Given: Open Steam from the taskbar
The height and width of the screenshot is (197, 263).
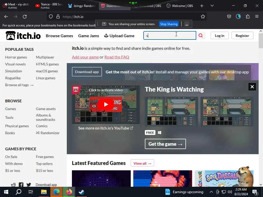Looking at the screenshot, I should 81,192.
